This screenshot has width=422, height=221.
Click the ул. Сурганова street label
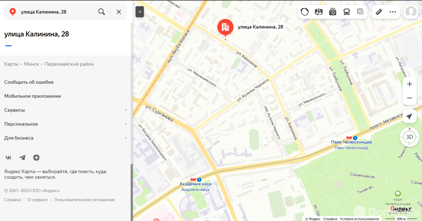tap(159, 113)
